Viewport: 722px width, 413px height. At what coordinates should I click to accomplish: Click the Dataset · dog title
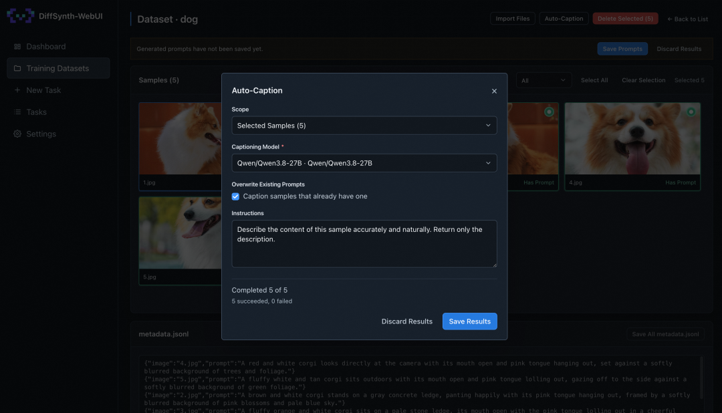click(x=168, y=19)
